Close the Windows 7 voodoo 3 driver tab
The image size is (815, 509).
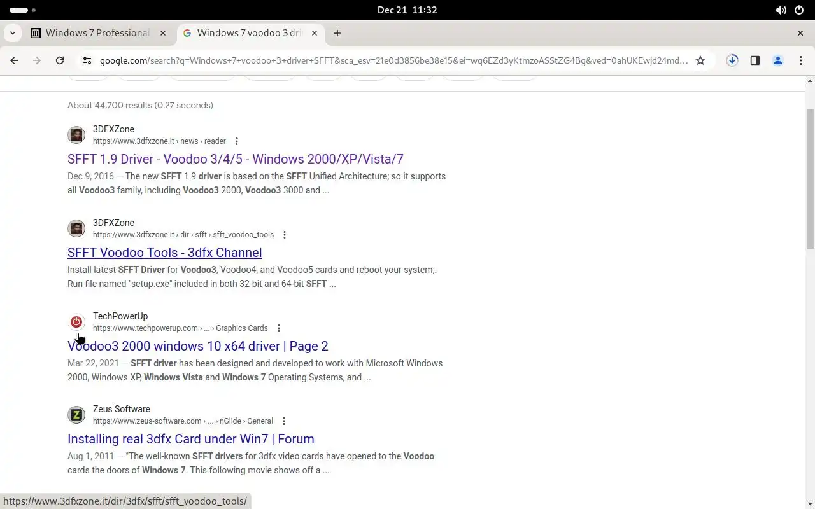point(315,33)
